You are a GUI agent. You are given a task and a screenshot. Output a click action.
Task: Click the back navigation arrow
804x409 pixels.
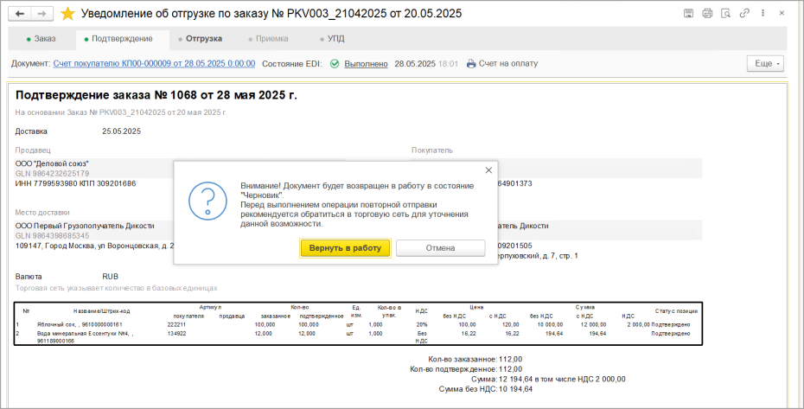point(20,14)
